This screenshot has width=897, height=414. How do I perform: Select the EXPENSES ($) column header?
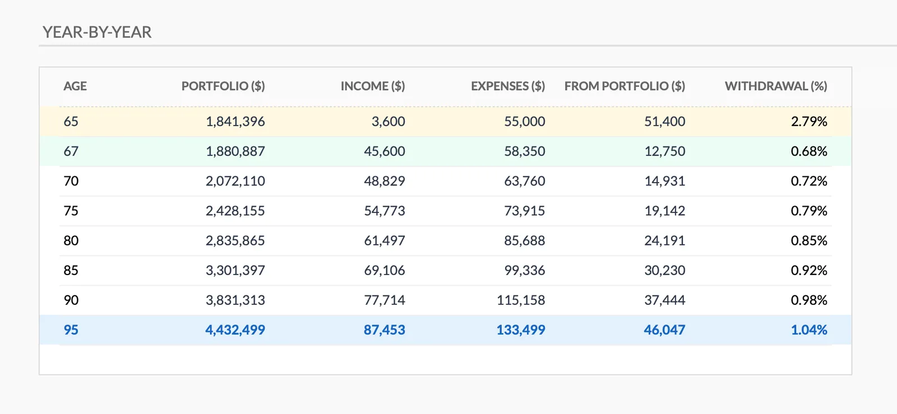(x=507, y=86)
